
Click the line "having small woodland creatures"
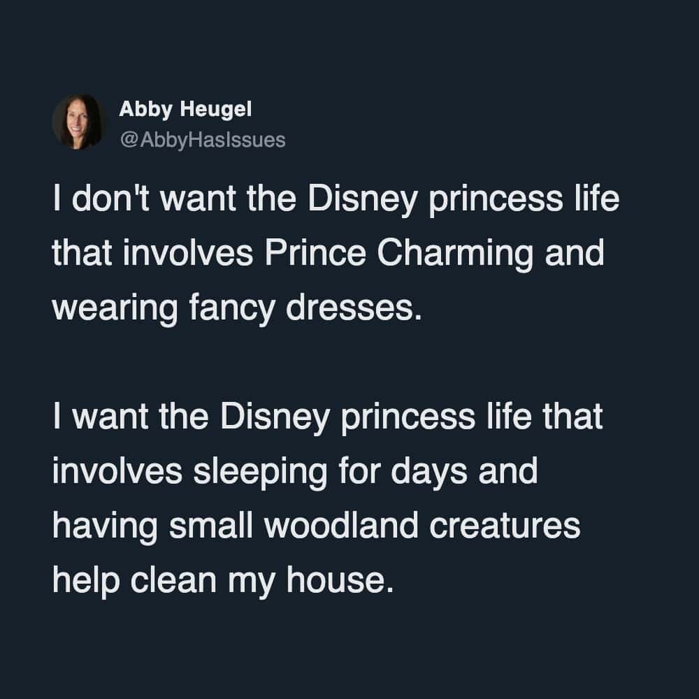[316, 525]
